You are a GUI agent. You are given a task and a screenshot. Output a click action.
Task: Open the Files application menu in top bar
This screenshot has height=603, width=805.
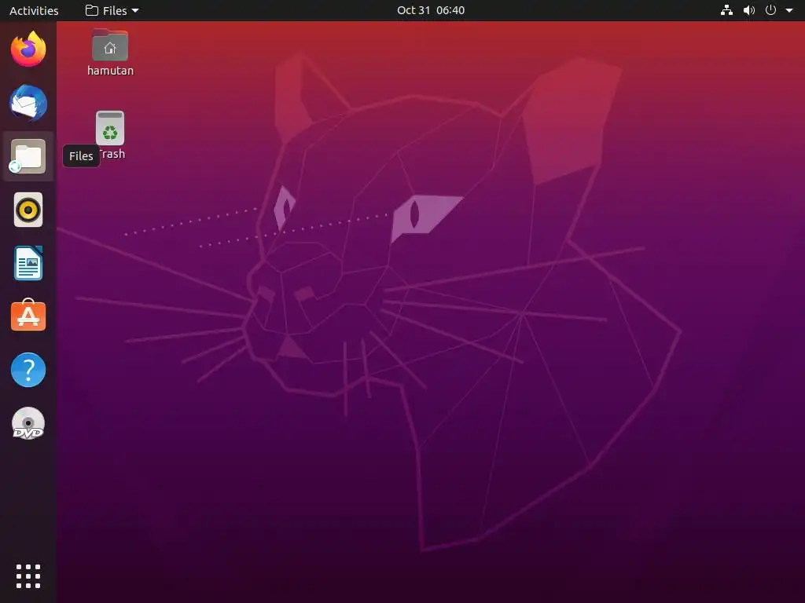click(112, 10)
